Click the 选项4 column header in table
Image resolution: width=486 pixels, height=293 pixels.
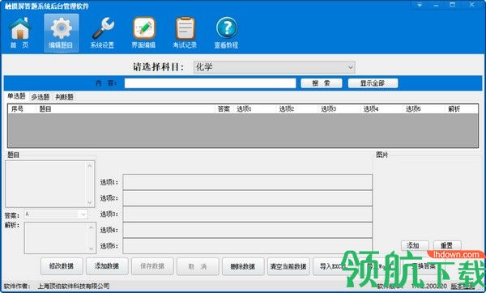[x=382, y=109]
